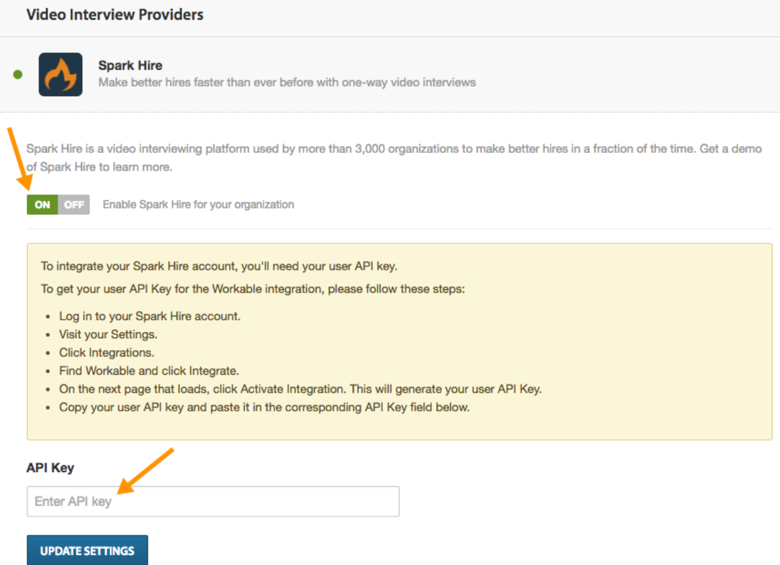This screenshot has height=565, width=780.
Task: Click the orange arrow pointing at ON toggle
Action: pyautogui.click(x=19, y=157)
